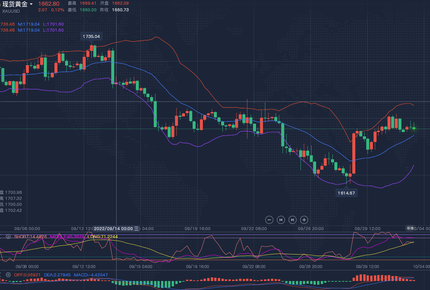Click the 1614.67 low price marker
The width and height of the screenshot is (430, 290).
pos(346,193)
